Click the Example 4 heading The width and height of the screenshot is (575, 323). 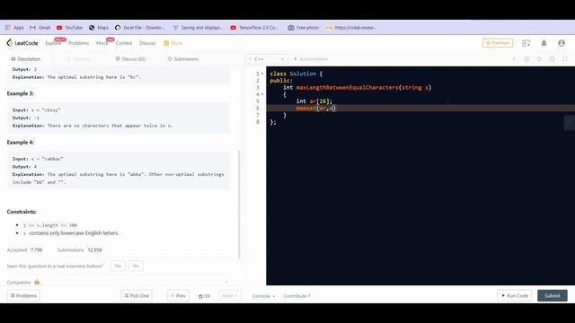(20, 142)
